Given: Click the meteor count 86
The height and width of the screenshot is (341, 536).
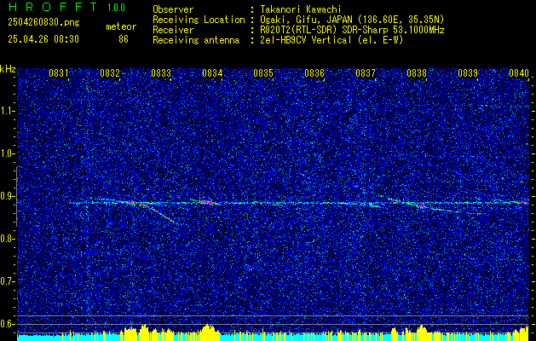Looking at the screenshot, I should click(124, 39).
